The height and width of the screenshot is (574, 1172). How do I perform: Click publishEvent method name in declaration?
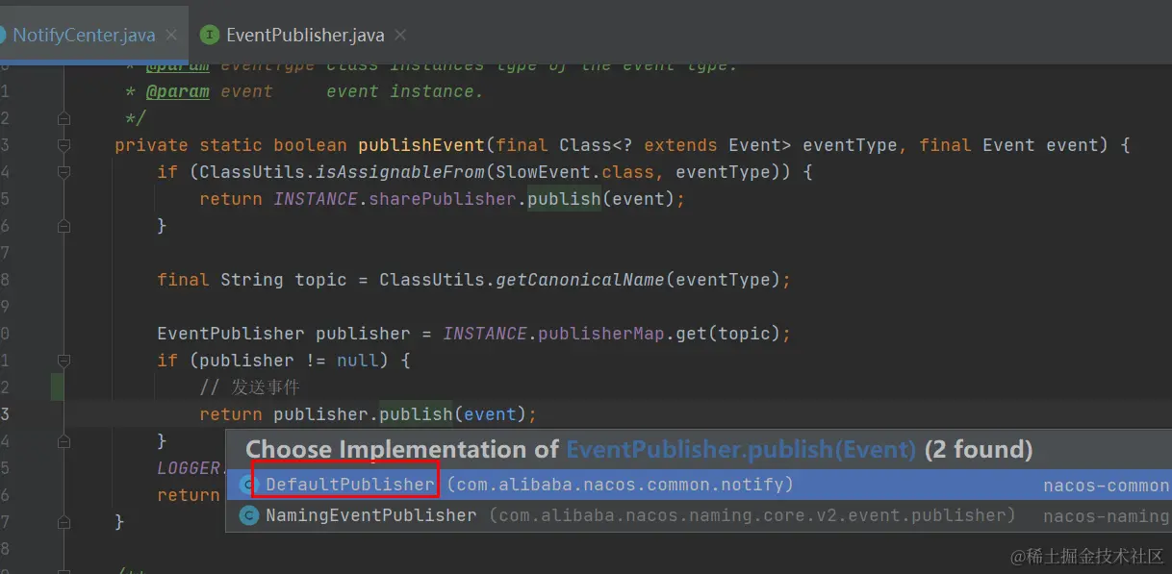pos(421,145)
